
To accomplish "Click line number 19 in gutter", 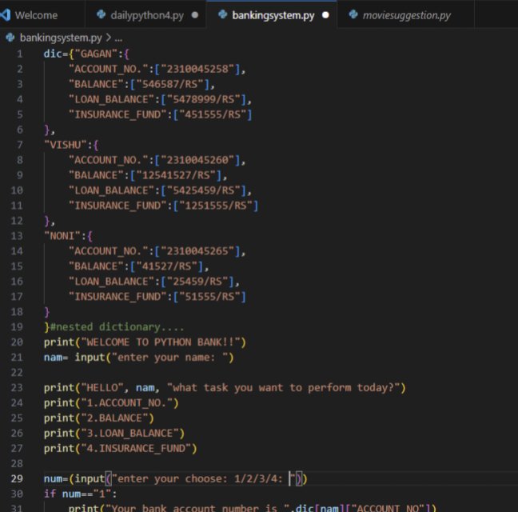I will (x=17, y=327).
